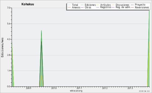Viewport: 152px width, 93px height.
Task: Click the CC BY-SA 3.0 license text
Action: point(144,91)
